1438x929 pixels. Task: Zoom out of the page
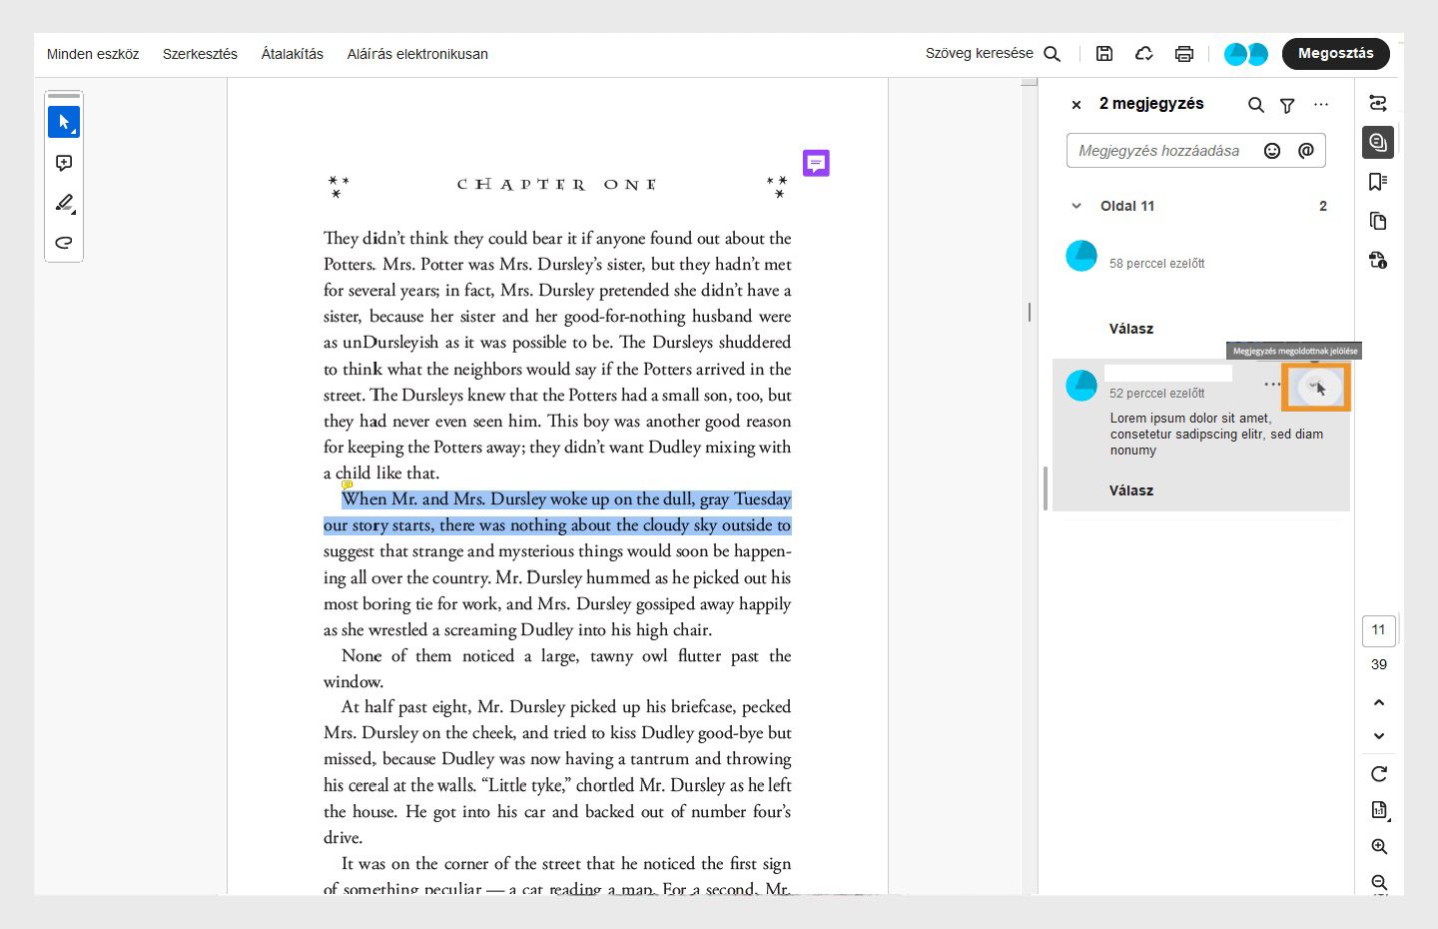1379,882
